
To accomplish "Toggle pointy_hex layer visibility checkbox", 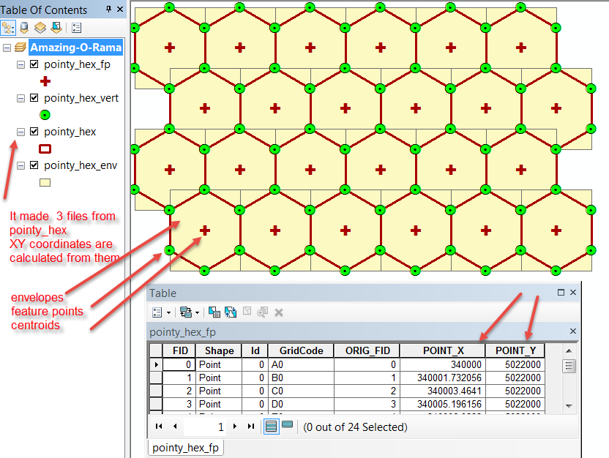I will [34, 132].
